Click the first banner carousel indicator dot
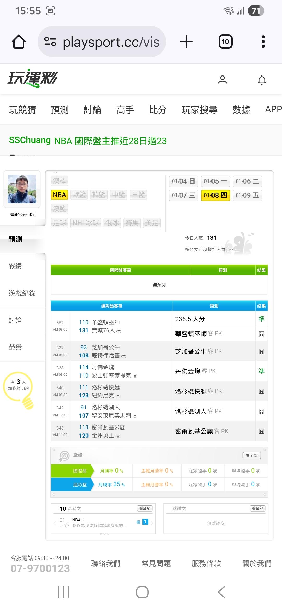The width and height of the screenshot is (282, 611). click(12, 155)
